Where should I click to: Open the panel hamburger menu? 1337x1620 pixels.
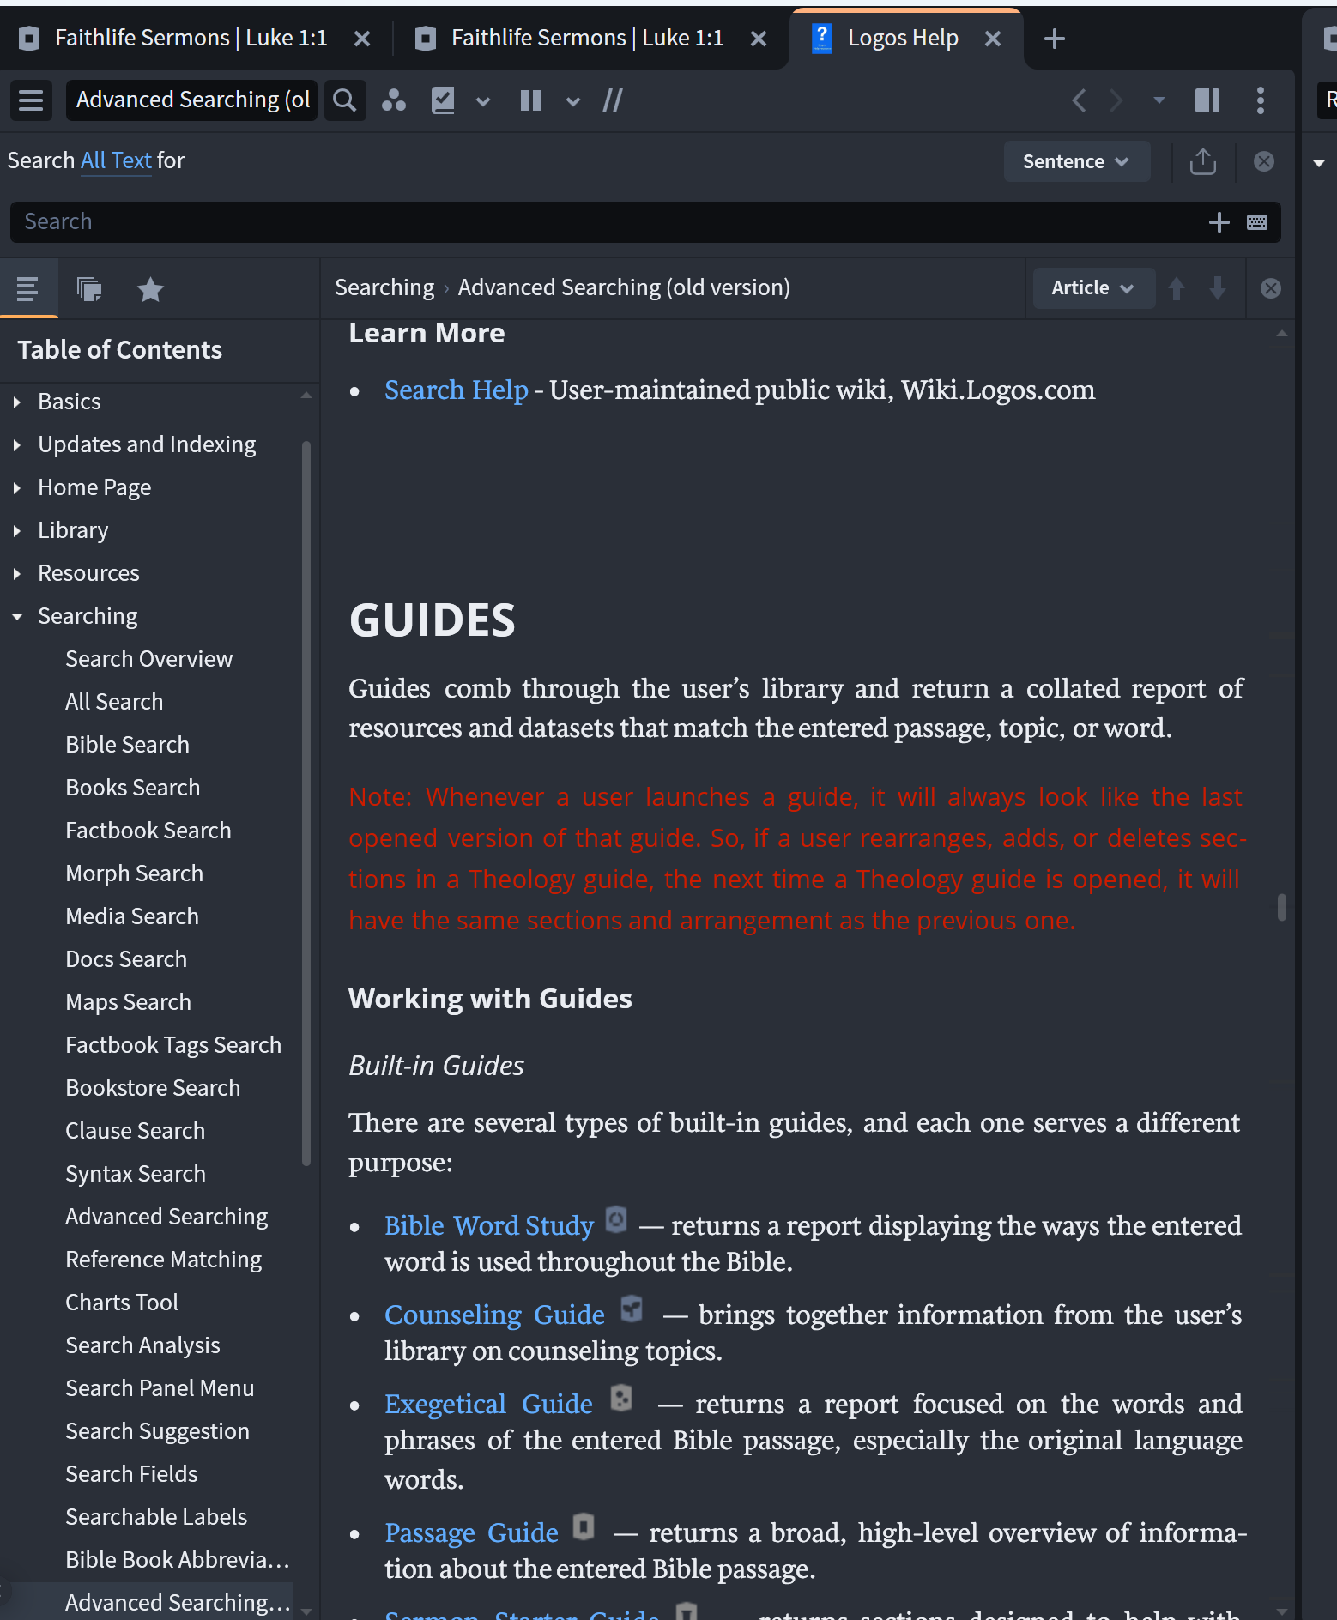31,100
